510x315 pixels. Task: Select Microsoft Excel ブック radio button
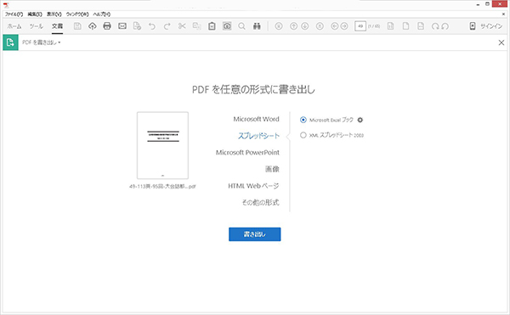303,120
